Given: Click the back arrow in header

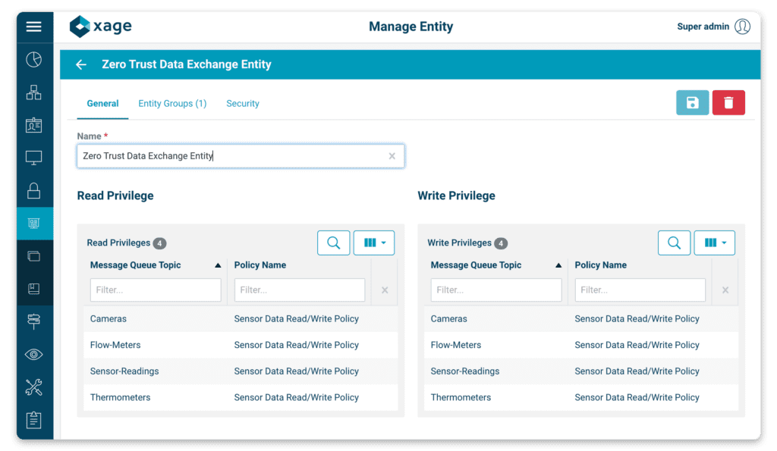Looking at the screenshot, I should click(x=81, y=65).
